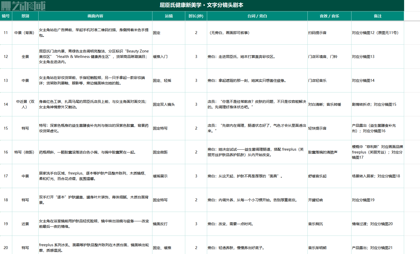Screen dimensions: 420x254
Task: Click the 近景 shot type cell
Action: pos(25,224)
